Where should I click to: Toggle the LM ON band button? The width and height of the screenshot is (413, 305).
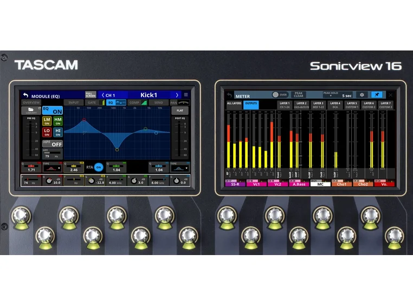click(x=47, y=121)
